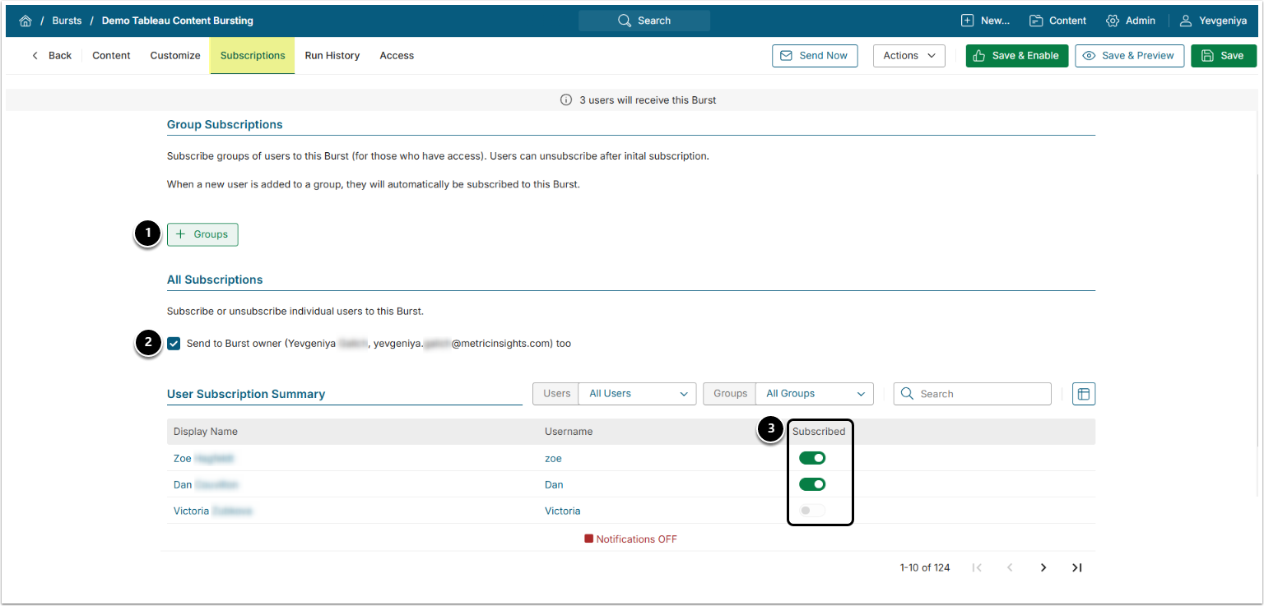This screenshot has height=606, width=1264.
Task: Expand the All Groups dropdown
Action: point(814,394)
